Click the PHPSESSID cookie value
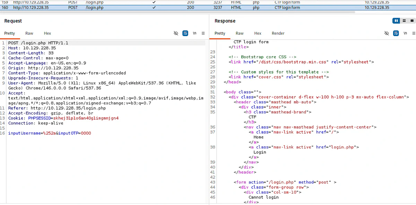The image size is (416, 205). tap(86, 118)
